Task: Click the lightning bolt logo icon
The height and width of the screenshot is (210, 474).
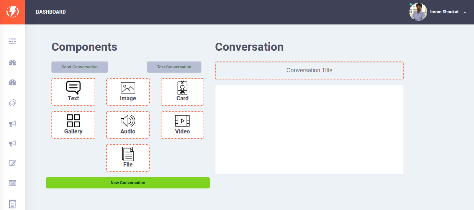Action: pos(13,12)
